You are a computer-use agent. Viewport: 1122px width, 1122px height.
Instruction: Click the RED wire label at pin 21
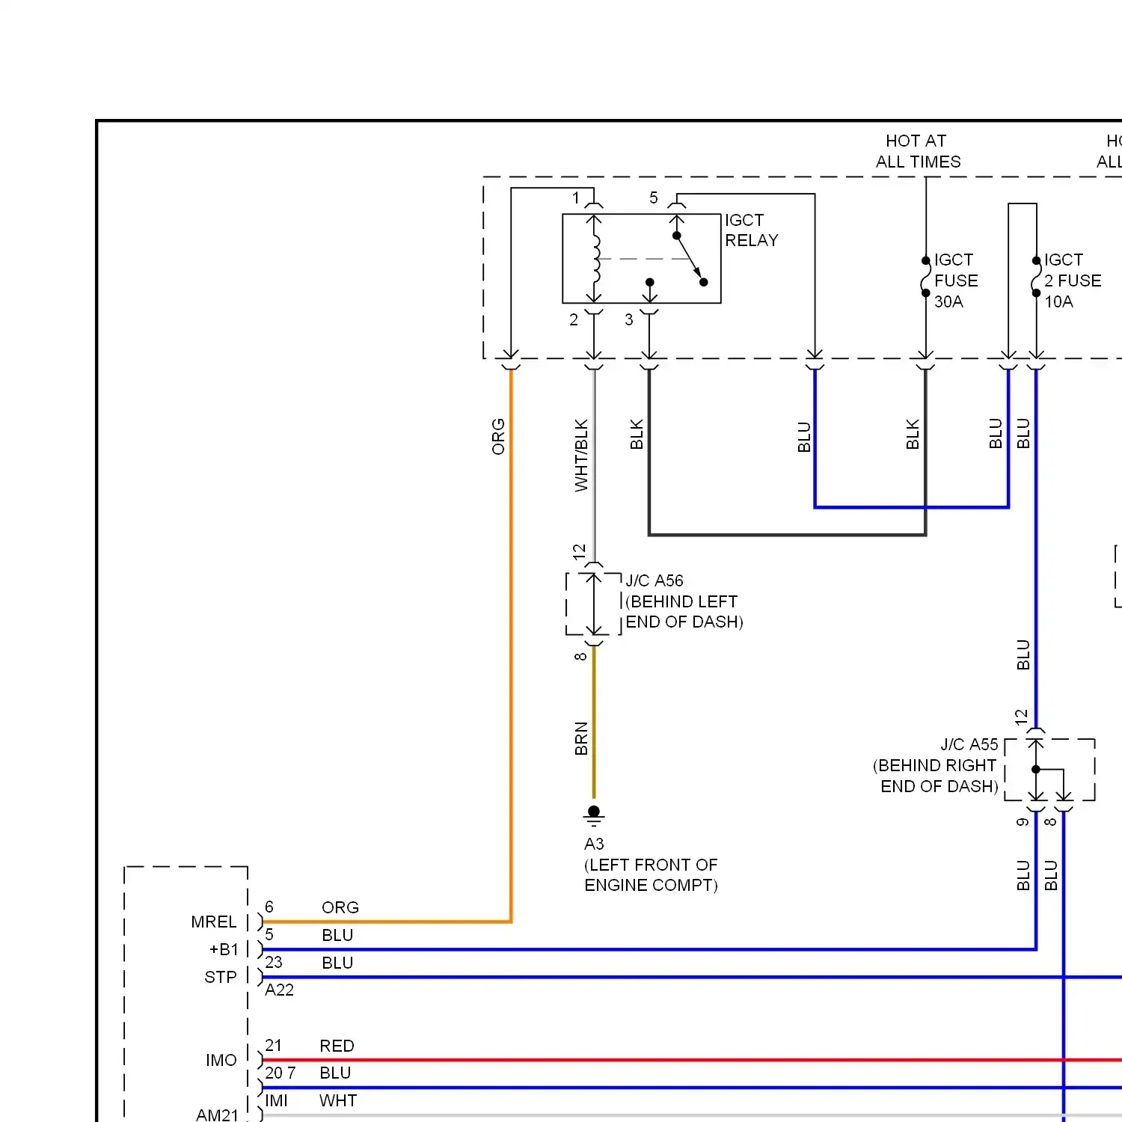337,1046
